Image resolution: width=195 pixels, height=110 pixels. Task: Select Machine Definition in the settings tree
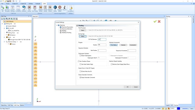[x=67, y=29]
